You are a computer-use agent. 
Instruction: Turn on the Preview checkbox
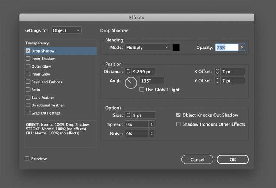(x=27, y=159)
